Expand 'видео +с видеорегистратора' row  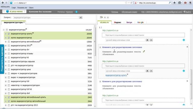(6, 78)
